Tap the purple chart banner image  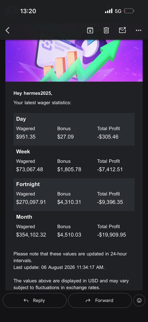pos(74,61)
